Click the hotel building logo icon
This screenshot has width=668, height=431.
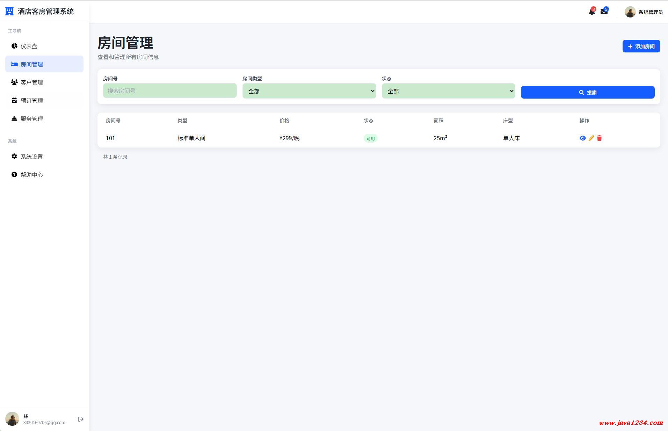point(9,12)
